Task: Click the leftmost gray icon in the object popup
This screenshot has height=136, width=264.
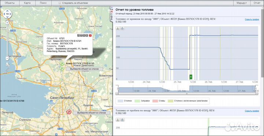Action: click(78, 35)
